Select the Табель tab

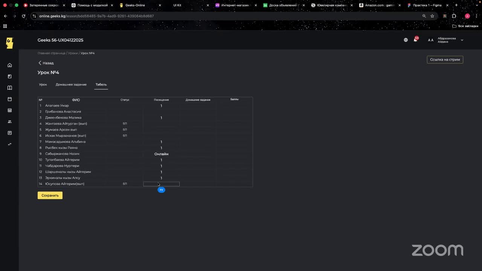pyautogui.click(x=101, y=85)
